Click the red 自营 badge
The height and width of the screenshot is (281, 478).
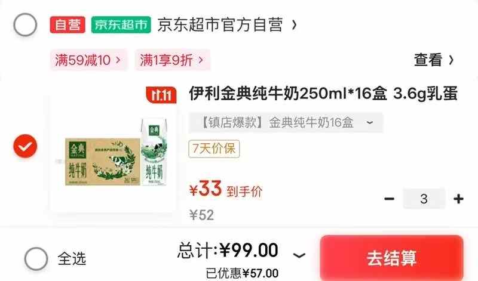coord(68,24)
